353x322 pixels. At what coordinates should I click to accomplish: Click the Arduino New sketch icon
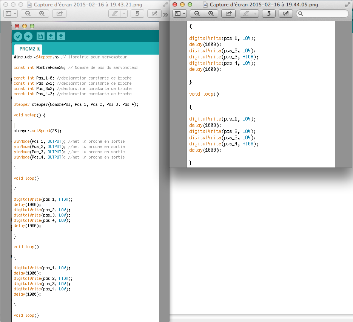[x=40, y=36]
